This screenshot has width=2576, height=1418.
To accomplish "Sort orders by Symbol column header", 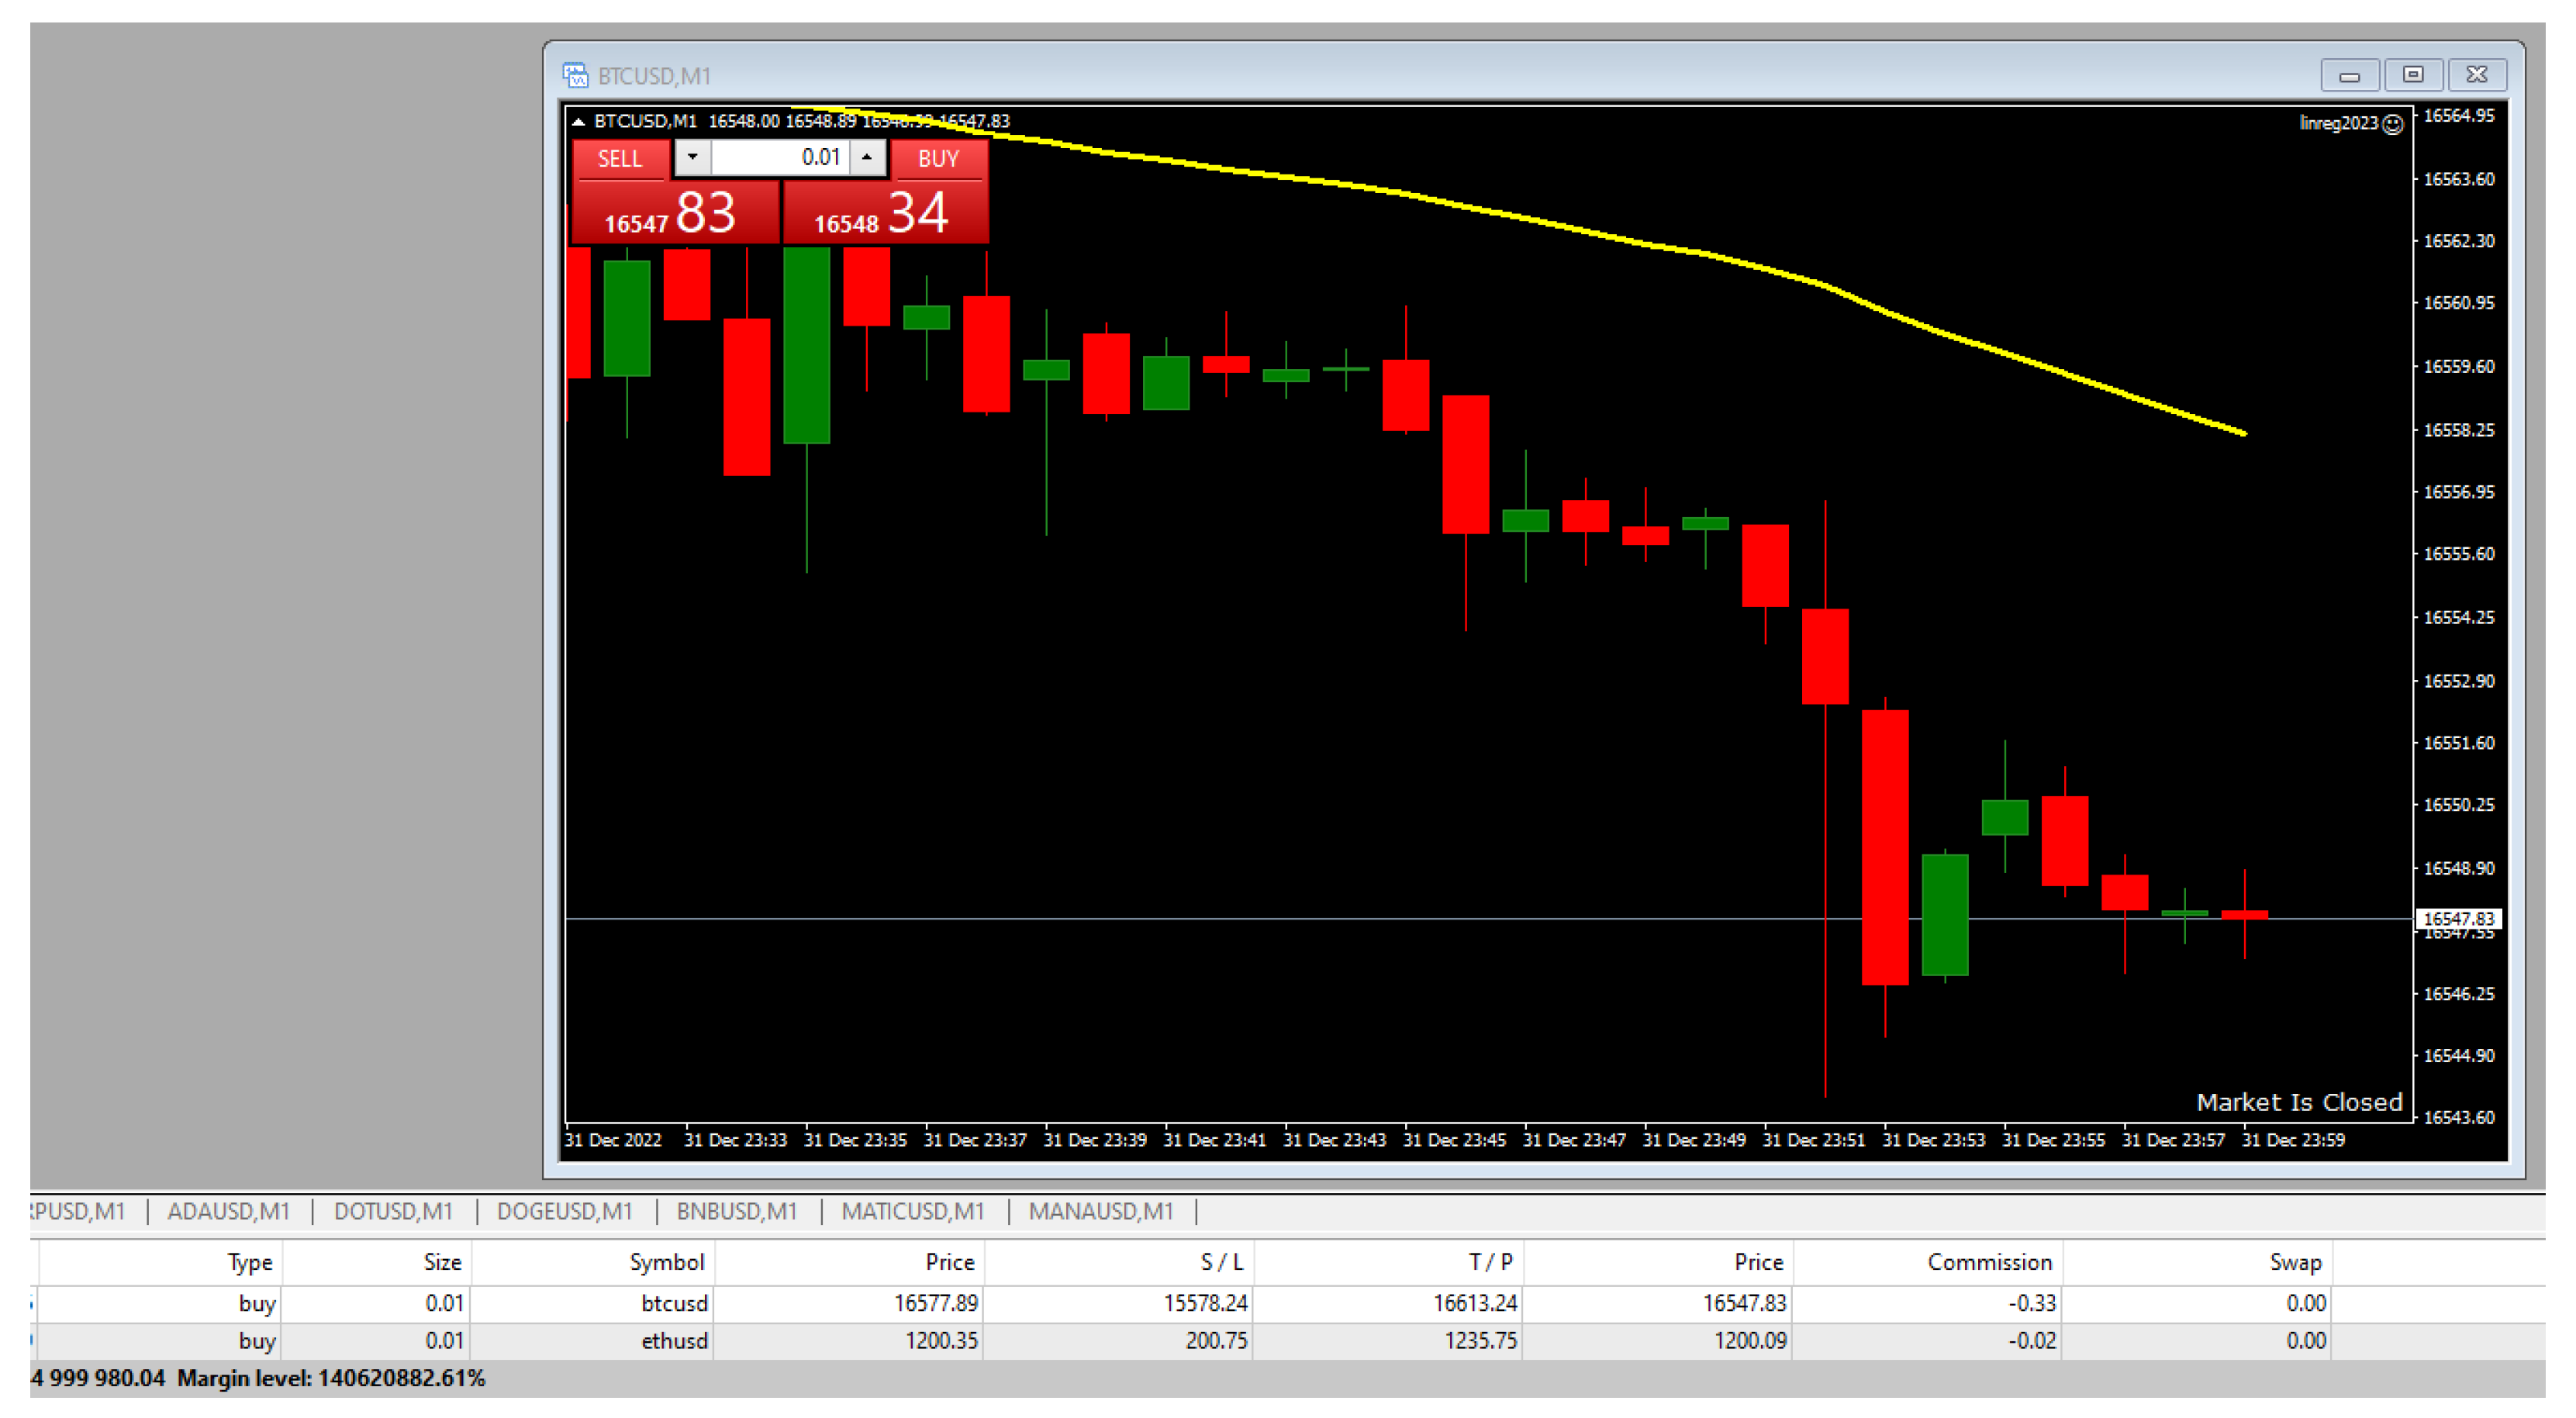I will [x=666, y=1262].
